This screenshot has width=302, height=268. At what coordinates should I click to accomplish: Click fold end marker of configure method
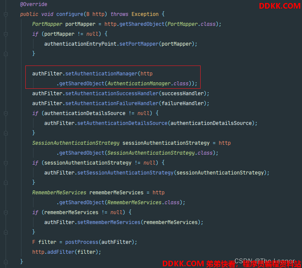pos(6,262)
